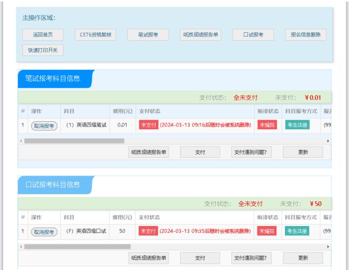Click 纸质成绩报告单 under the oral exam table
This screenshot has width=349, height=270.
click(148, 258)
